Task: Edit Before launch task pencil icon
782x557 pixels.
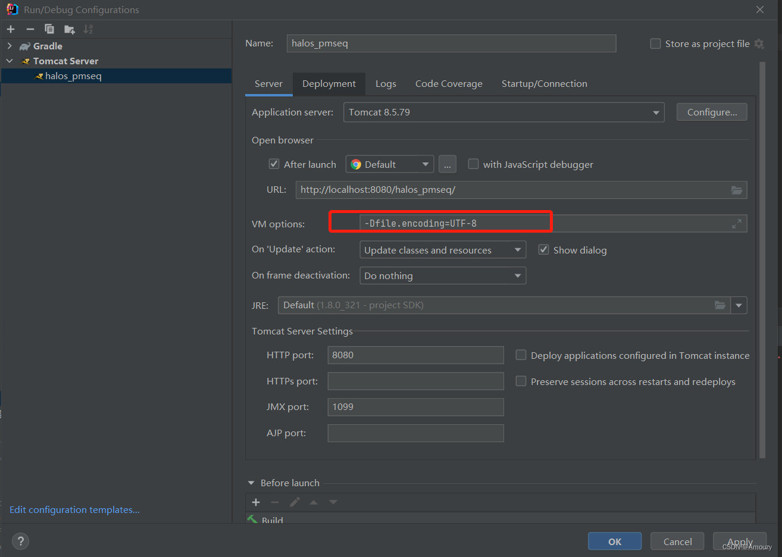Action: (295, 502)
